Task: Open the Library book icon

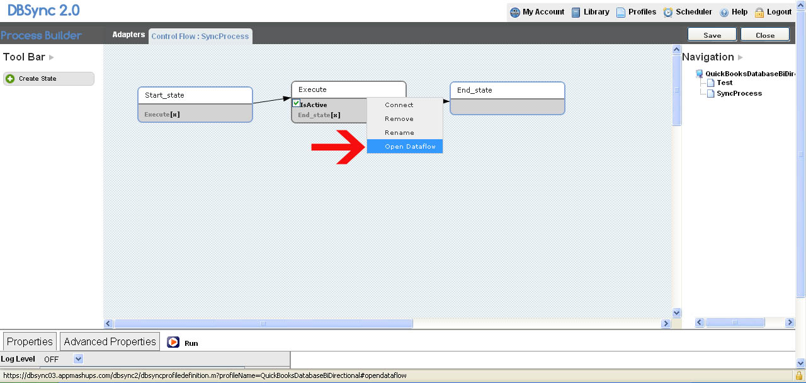Action: 576,12
